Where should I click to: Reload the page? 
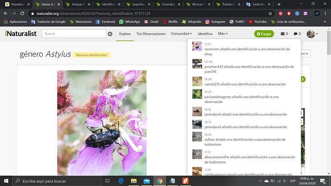[22, 13]
